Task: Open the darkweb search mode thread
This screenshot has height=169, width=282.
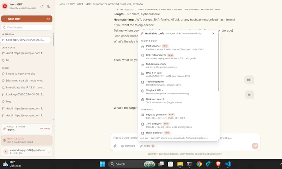Action: click(x=25, y=81)
